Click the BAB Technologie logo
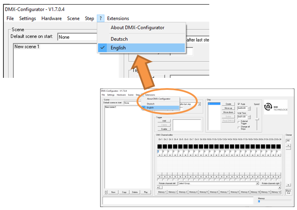 (x=276, y=107)
